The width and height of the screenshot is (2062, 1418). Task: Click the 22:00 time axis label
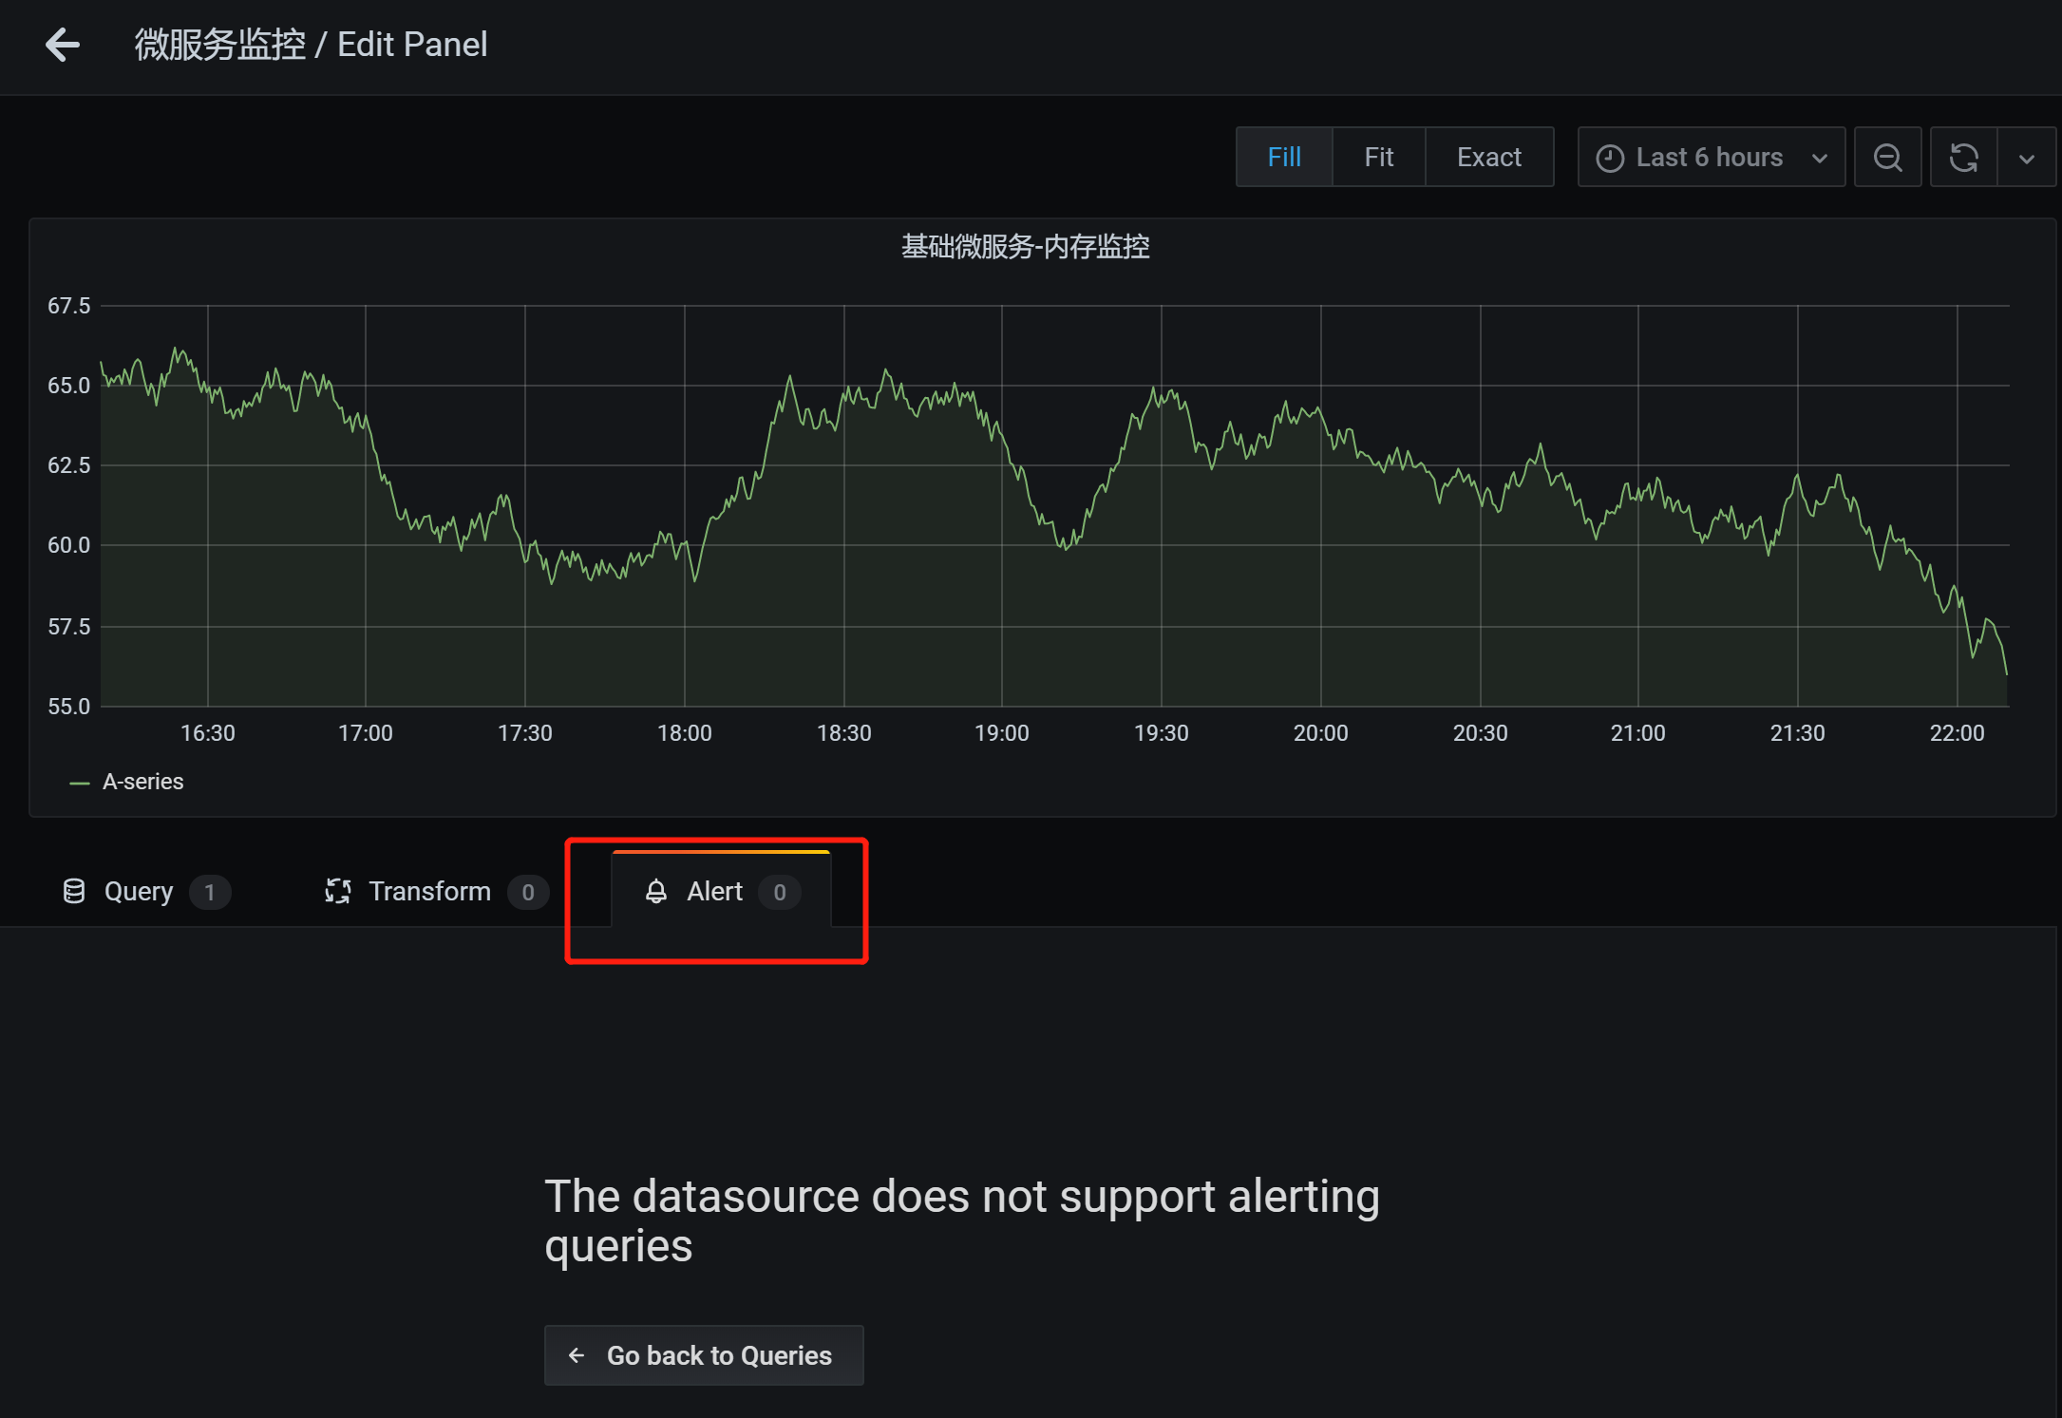(1957, 733)
